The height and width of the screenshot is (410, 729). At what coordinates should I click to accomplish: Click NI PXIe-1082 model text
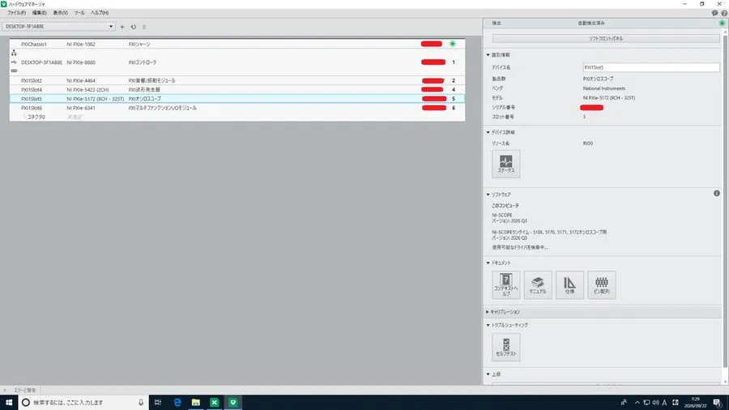[81, 45]
